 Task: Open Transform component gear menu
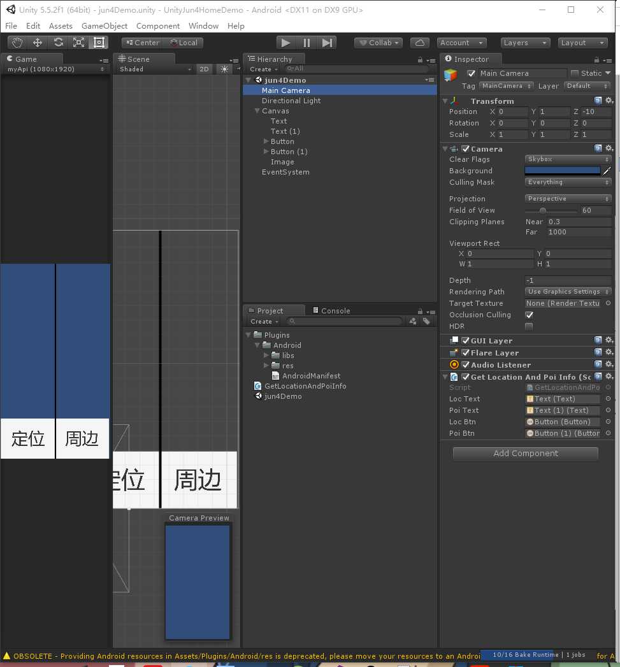click(609, 101)
